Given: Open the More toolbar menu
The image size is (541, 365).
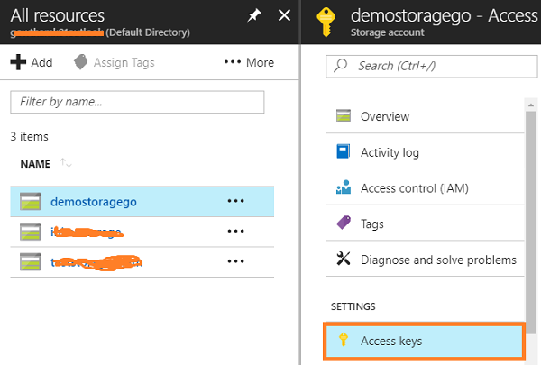Looking at the screenshot, I should [248, 62].
